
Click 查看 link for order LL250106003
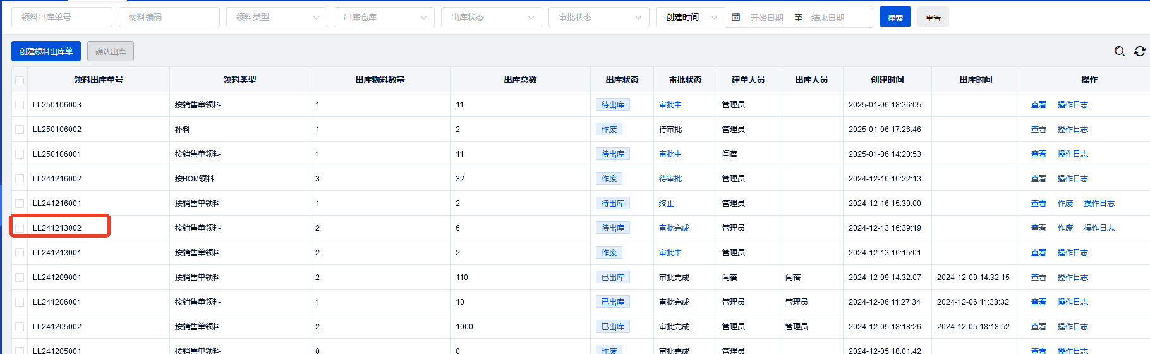[x=1038, y=105]
